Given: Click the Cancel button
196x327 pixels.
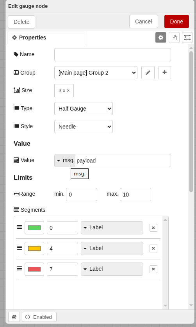Looking at the screenshot, I should coord(144,21).
